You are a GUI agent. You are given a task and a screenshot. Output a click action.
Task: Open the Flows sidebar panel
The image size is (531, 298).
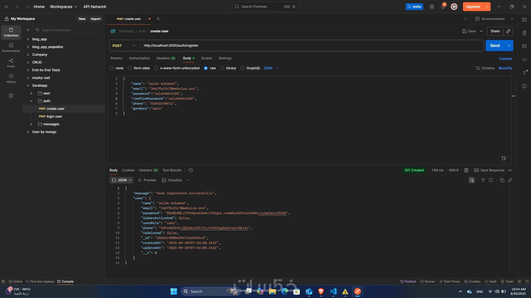11,63
